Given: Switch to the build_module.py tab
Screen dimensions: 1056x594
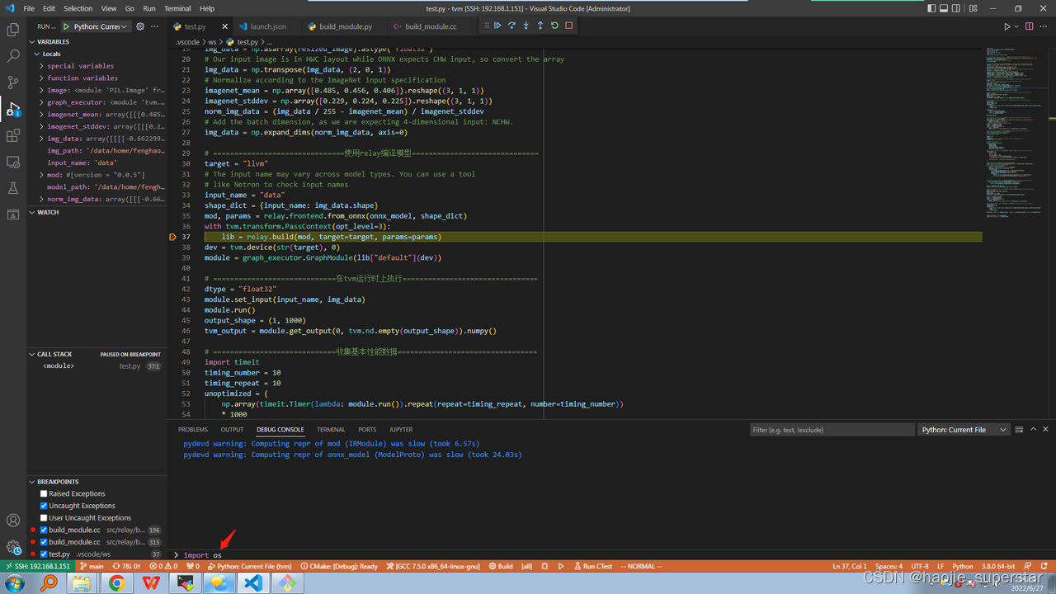Looking at the screenshot, I should click(345, 26).
